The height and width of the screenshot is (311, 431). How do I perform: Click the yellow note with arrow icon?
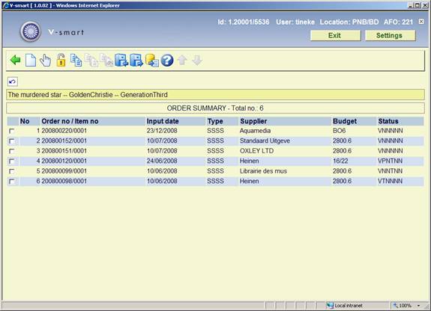pyautogui.click(x=151, y=60)
